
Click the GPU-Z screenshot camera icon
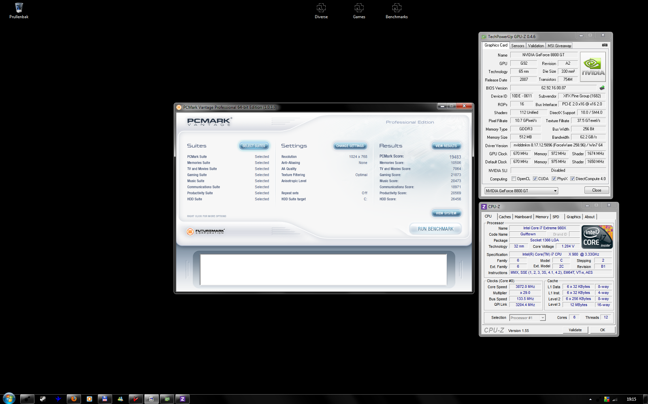pyautogui.click(x=605, y=45)
